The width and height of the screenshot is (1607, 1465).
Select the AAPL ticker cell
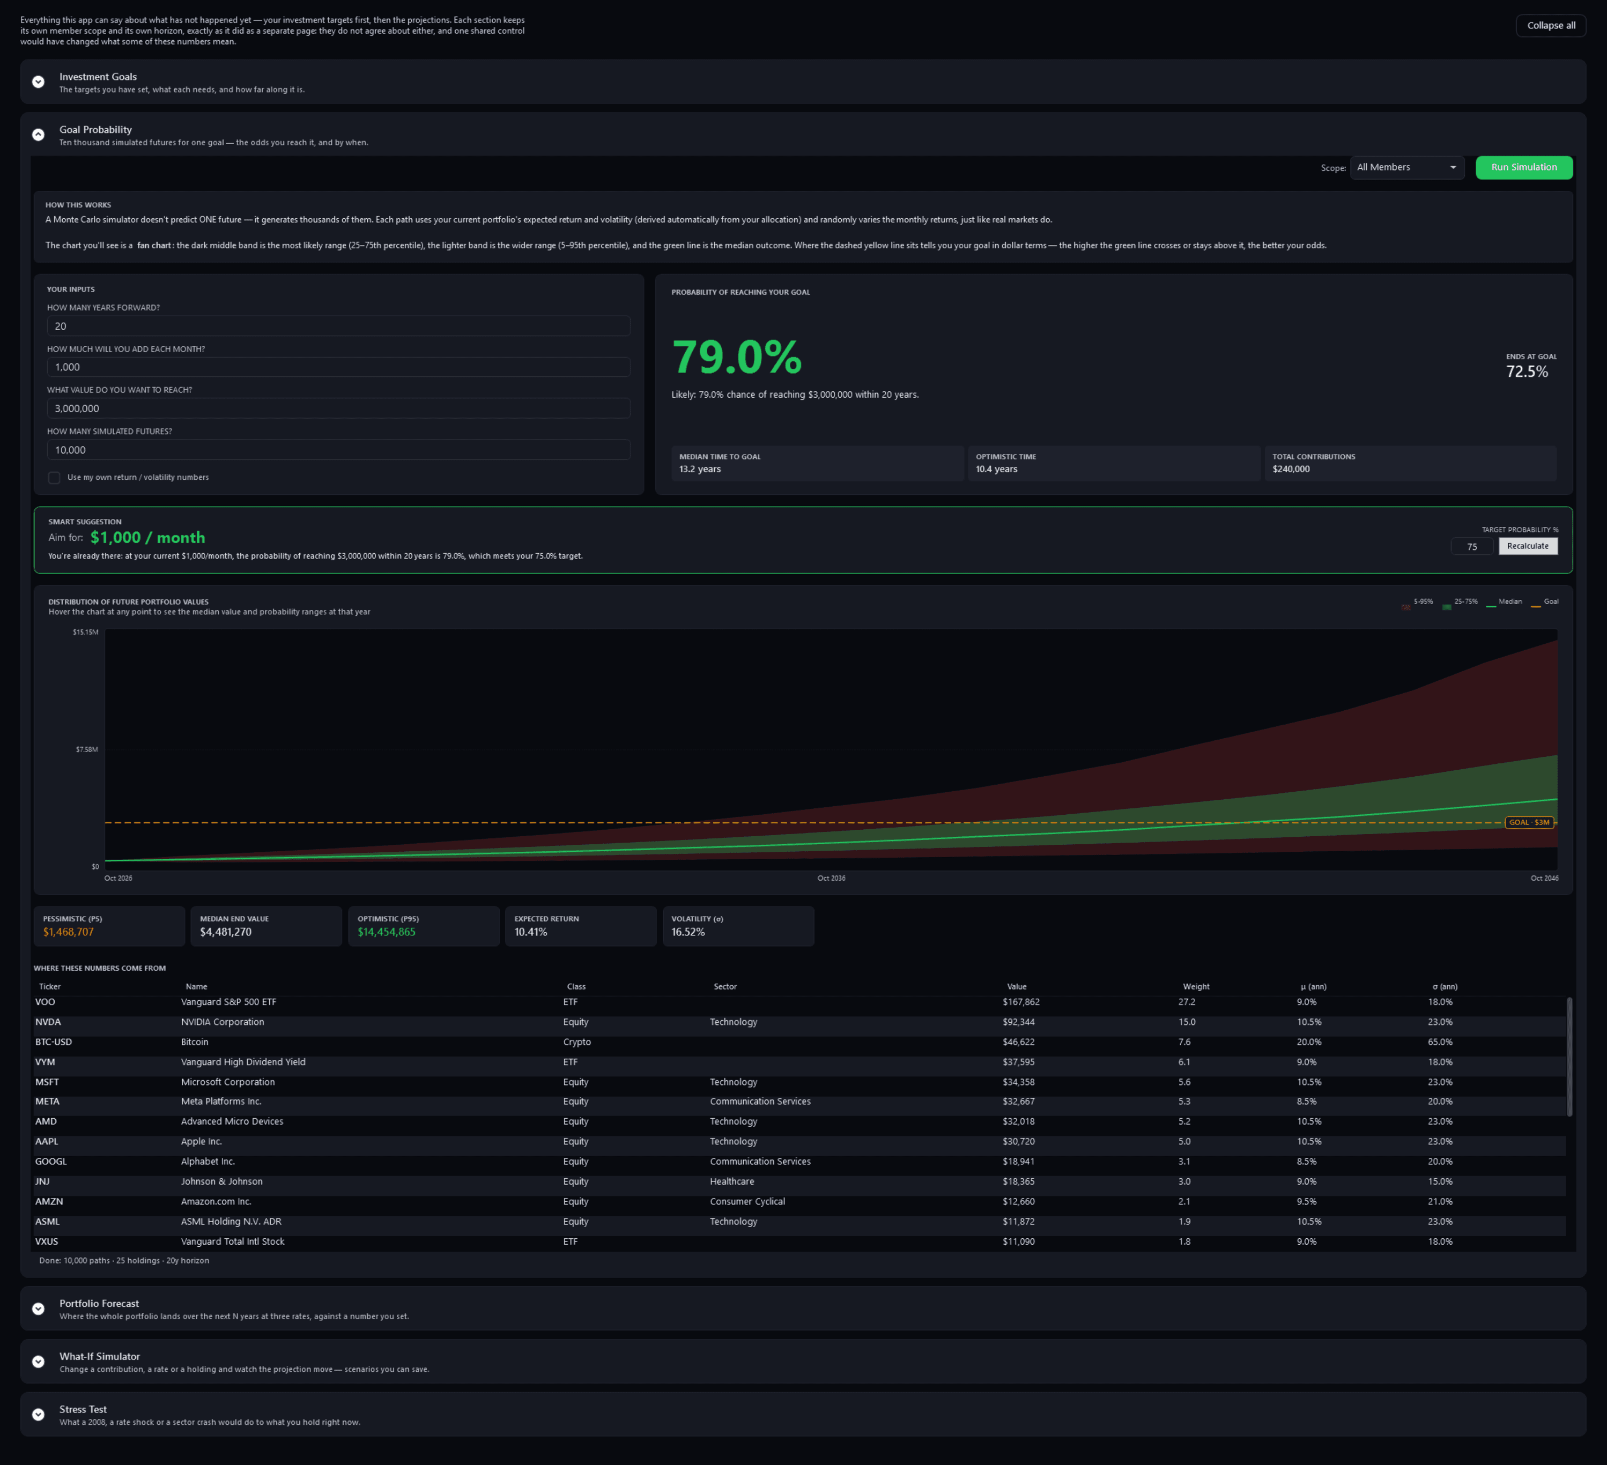point(46,1142)
